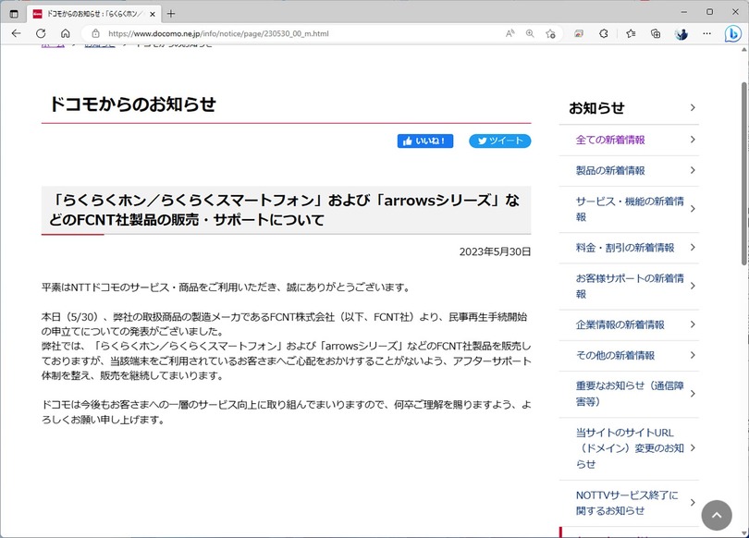Click the FCNT社製品 article title
This screenshot has height=538, width=749.
click(285, 210)
